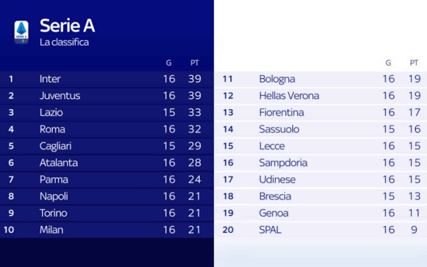Choose Cagliari from the standings
Screen dimensions: 427x267
pyautogui.click(x=55, y=146)
